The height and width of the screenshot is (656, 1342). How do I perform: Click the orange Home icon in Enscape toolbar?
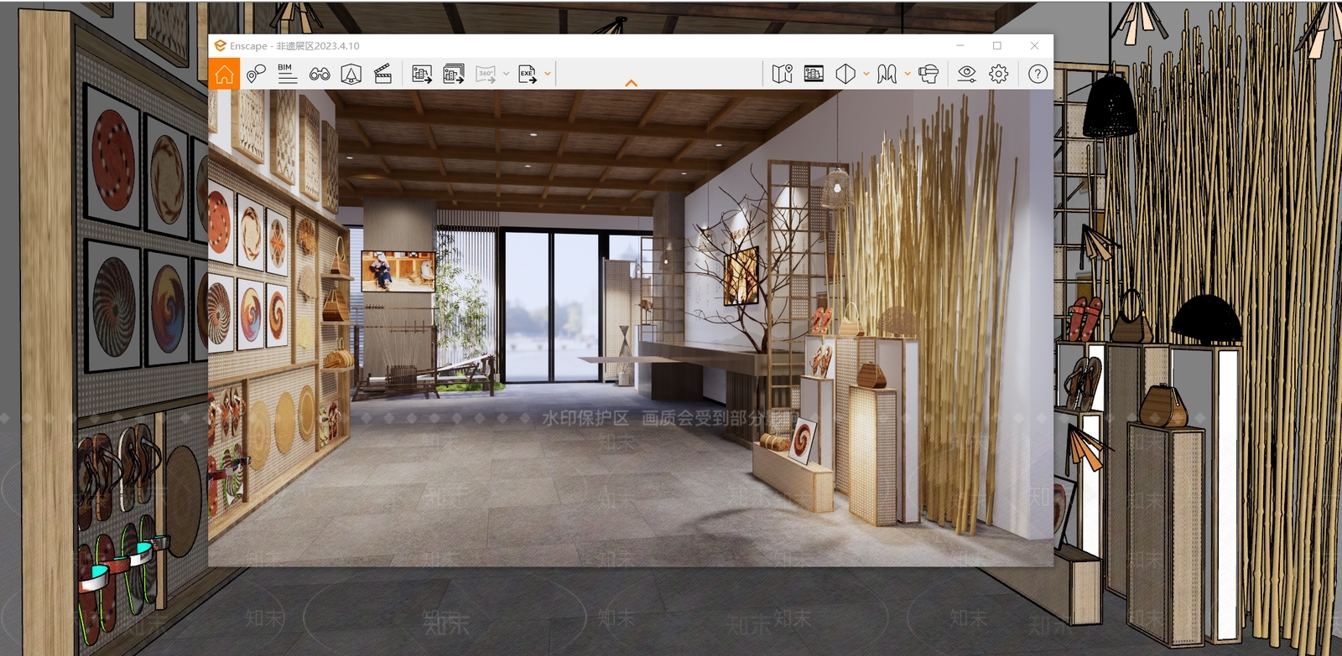tap(224, 74)
